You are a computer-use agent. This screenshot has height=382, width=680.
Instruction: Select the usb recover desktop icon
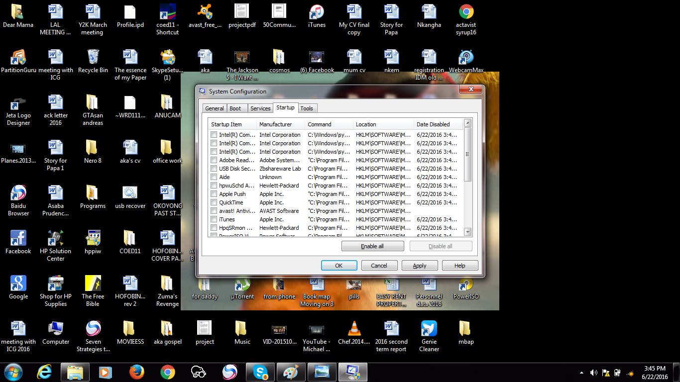click(130, 197)
